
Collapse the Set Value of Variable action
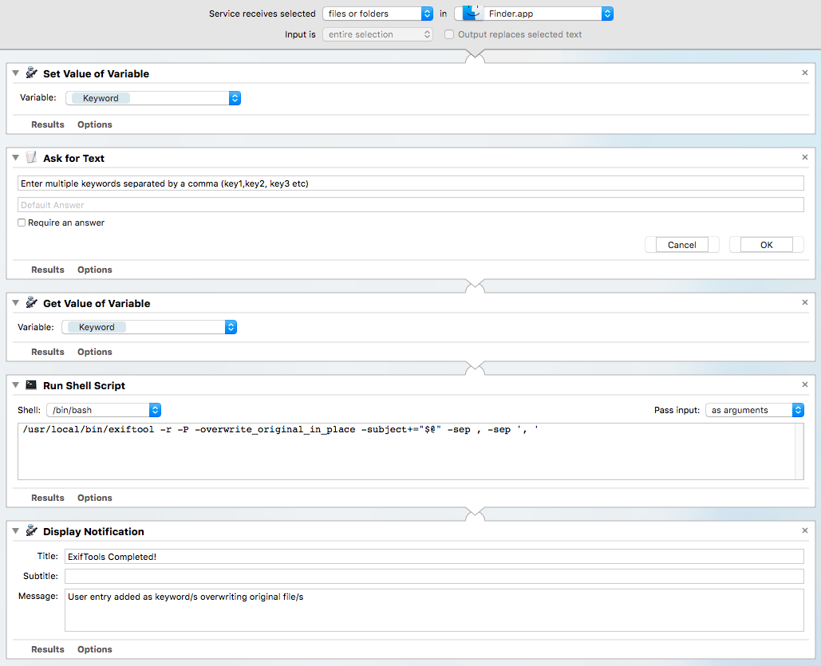coord(16,73)
